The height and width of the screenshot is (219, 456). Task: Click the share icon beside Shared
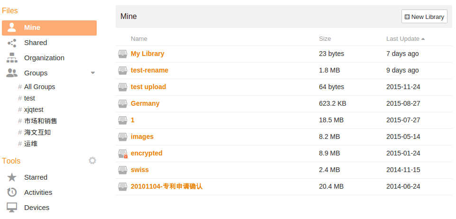point(12,43)
